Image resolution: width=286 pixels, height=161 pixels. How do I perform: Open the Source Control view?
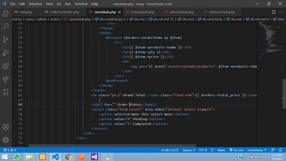[5, 40]
